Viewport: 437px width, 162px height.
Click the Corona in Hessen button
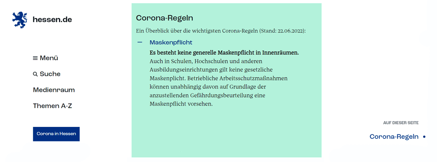point(56,134)
